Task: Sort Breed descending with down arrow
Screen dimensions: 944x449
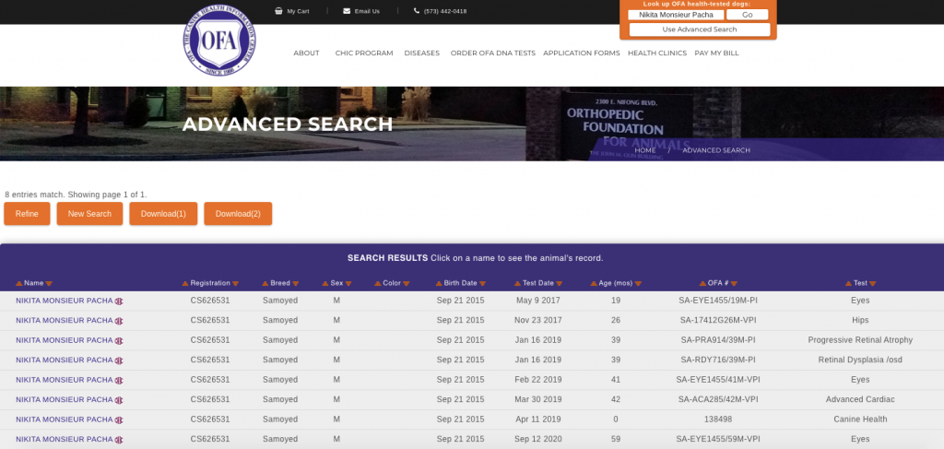Action: pyautogui.click(x=295, y=283)
